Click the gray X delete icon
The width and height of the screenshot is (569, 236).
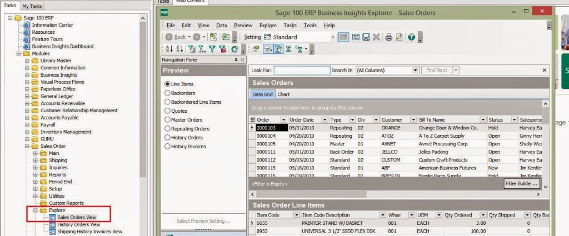[376, 37]
